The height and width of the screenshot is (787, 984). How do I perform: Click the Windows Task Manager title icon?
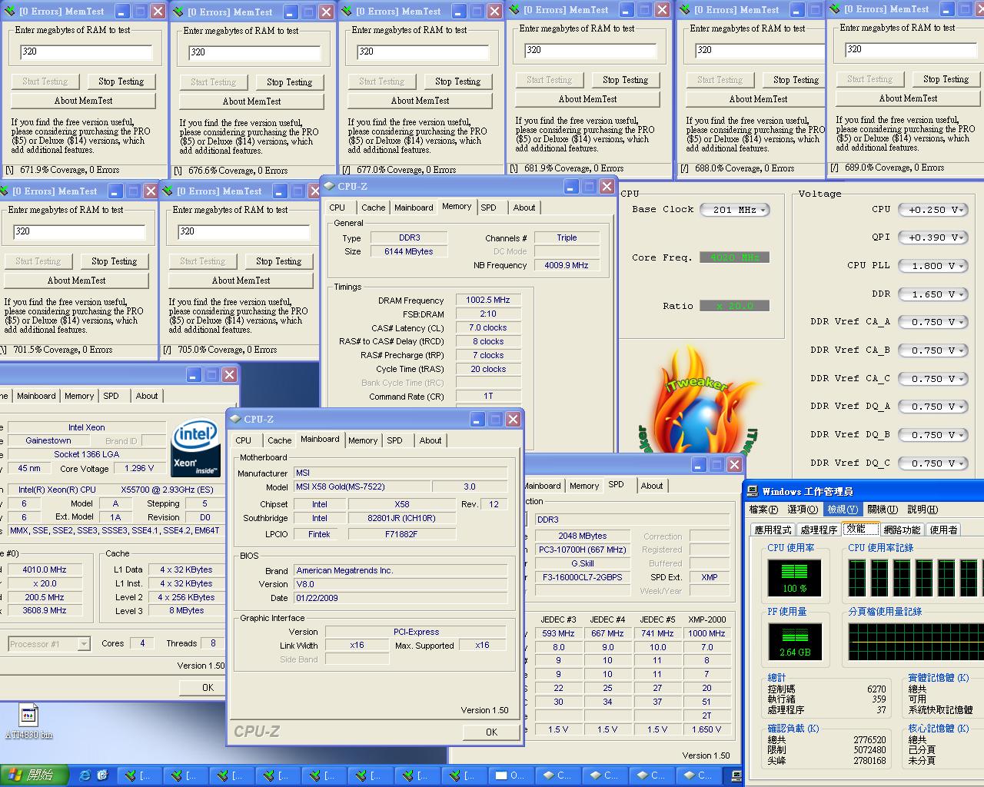[x=753, y=491]
